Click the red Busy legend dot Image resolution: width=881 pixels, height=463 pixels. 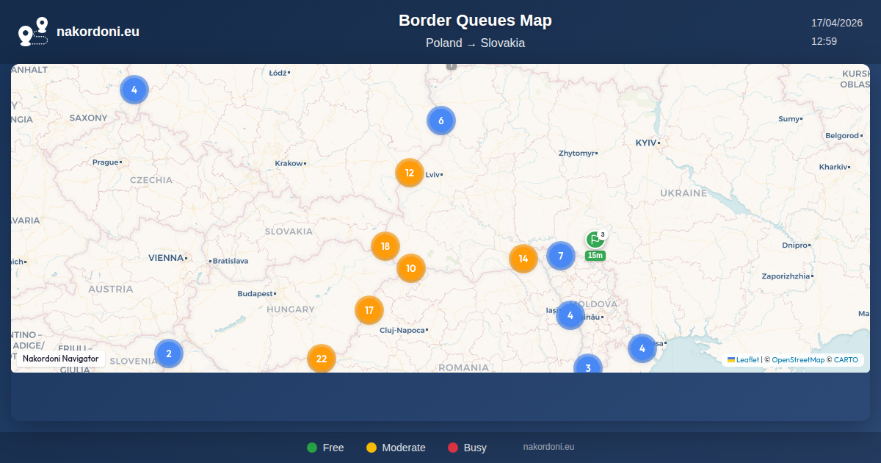453,448
